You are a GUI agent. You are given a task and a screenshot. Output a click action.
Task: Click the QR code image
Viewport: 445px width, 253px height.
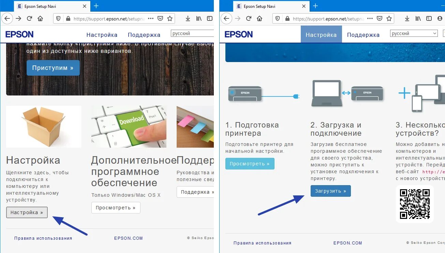coord(414,204)
